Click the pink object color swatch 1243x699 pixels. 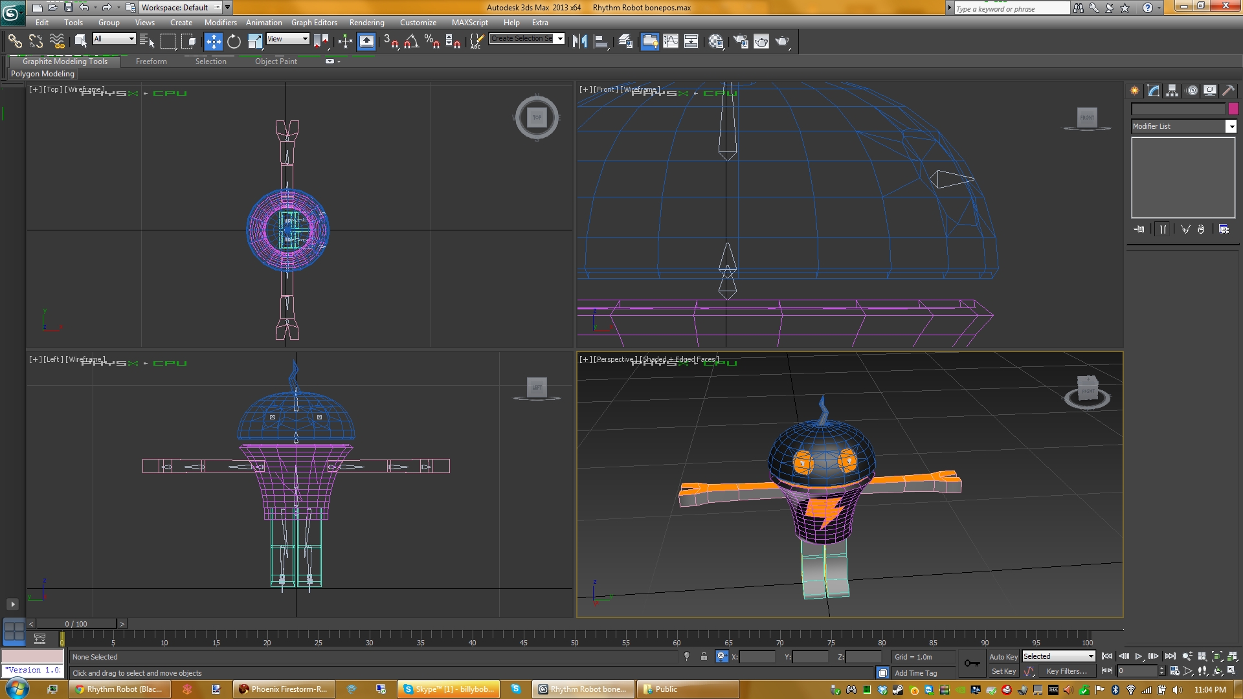click(1233, 109)
